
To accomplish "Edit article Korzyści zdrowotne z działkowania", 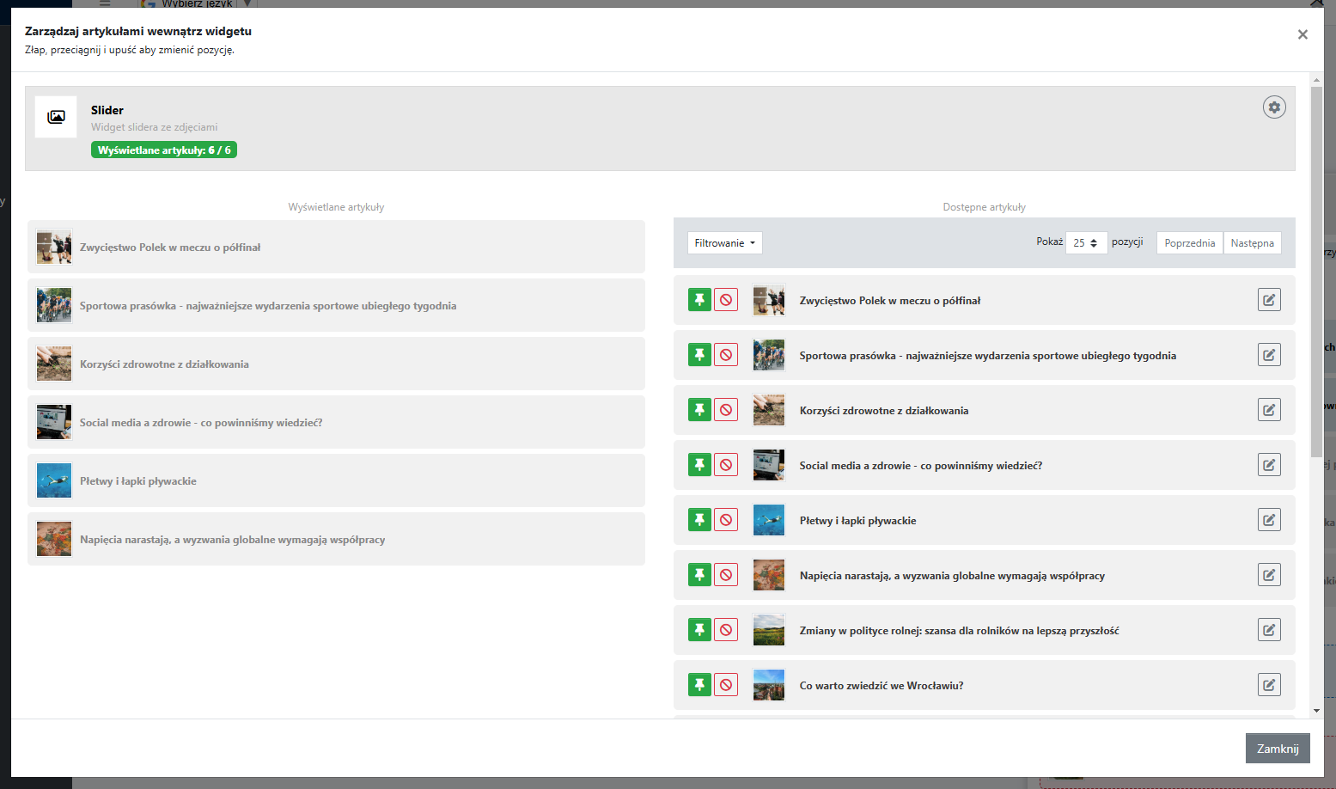I will [1269, 410].
